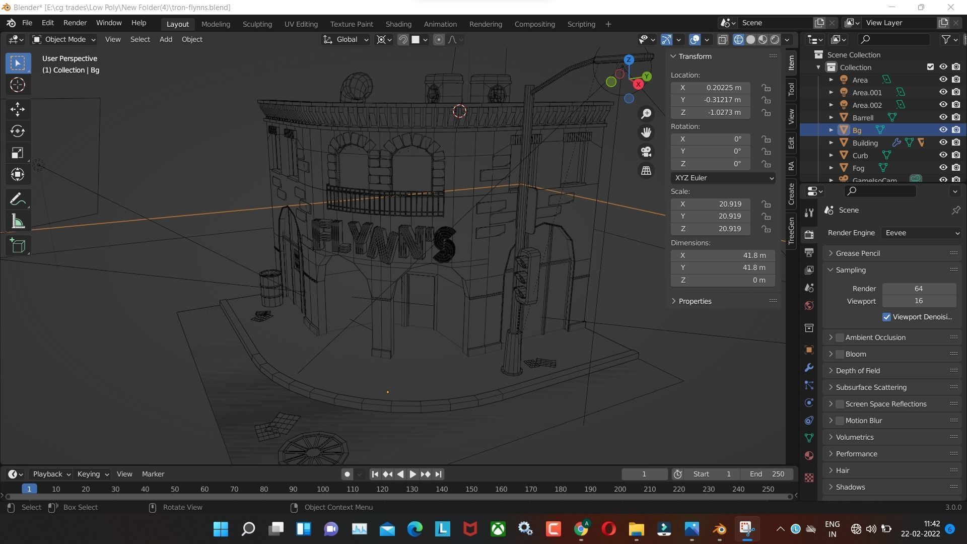Enable the Ambient Occlusion checkbox
The height and width of the screenshot is (544, 967).
point(840,337)
